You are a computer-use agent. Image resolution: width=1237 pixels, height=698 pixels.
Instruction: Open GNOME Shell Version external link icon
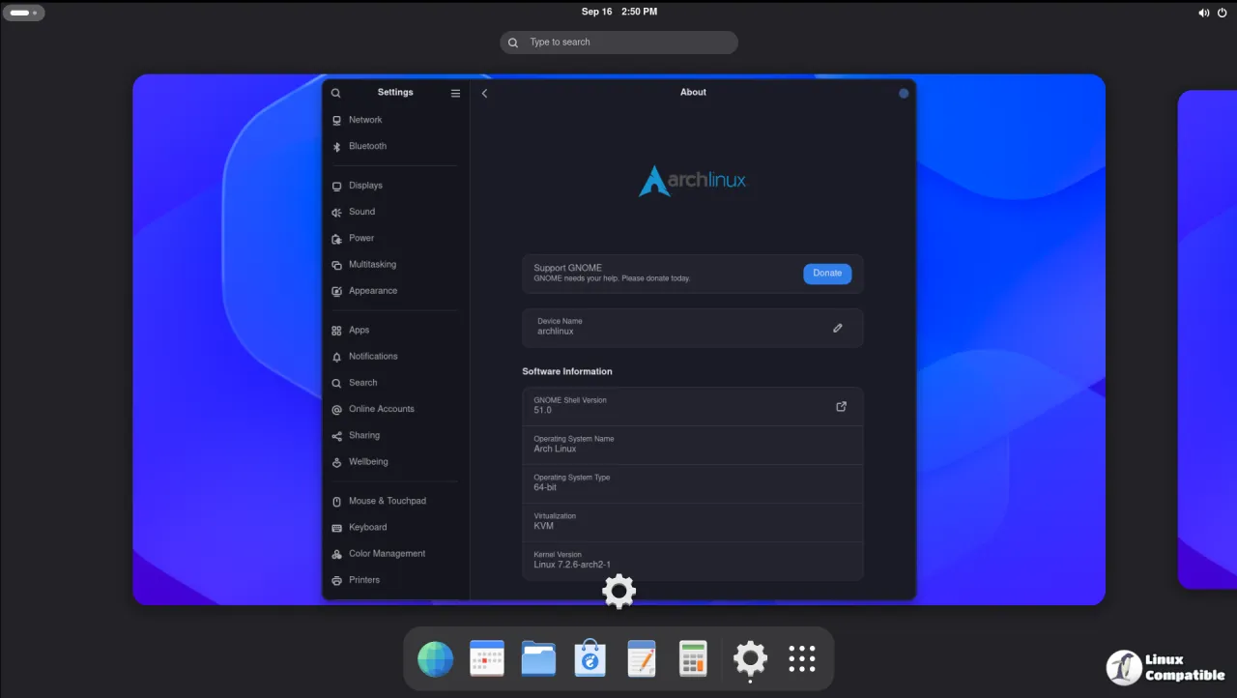[x=841, y=406]
